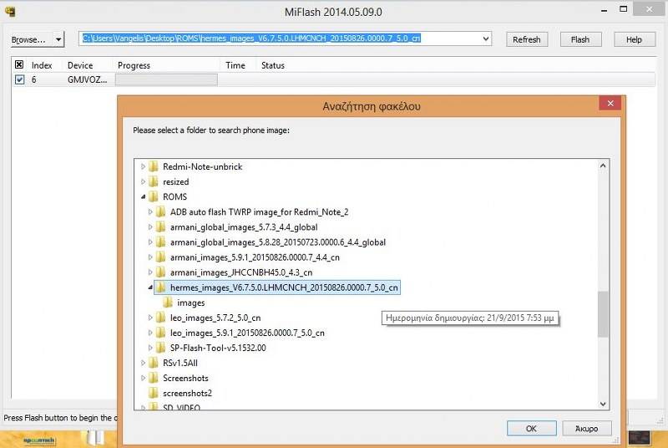Uncheck the device index 6 checkbox

[19, 80]
